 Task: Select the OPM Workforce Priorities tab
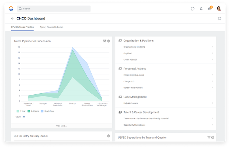point(23,27)
